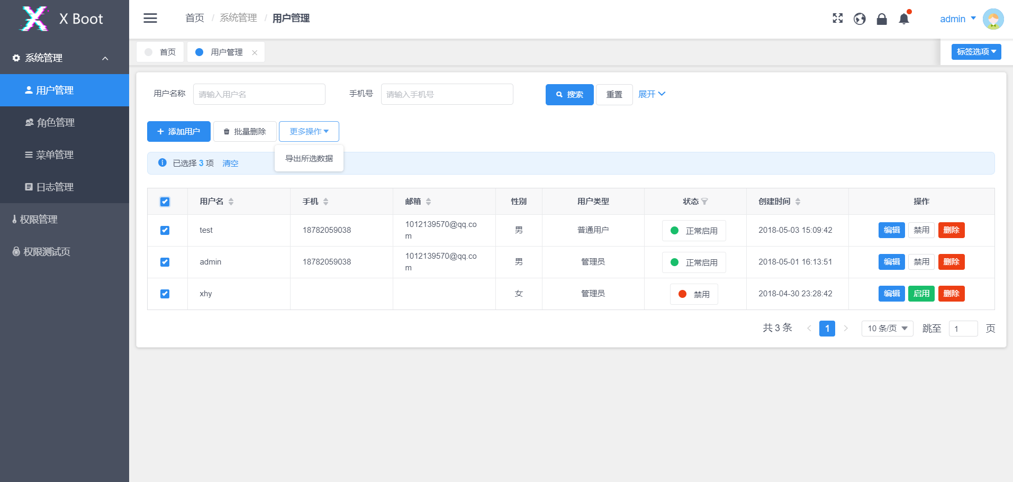1013x482 pixels.
Task: Uncheck the checkbox for user test
Action: click(x=165, y=230)
